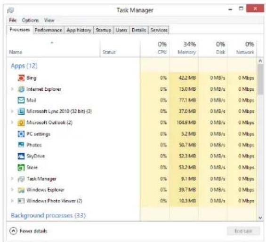Viewport: 266px width, 242px height.
Task: Click the Microsoft Lync 2010 icon
Action: [21, 111]
